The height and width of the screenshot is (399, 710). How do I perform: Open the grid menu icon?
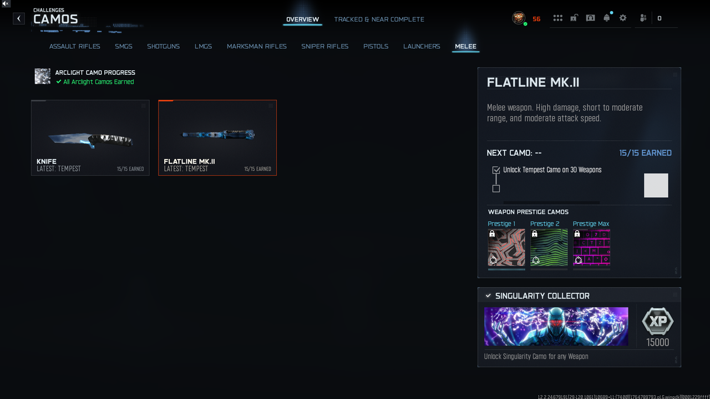(x=557, y=18)
